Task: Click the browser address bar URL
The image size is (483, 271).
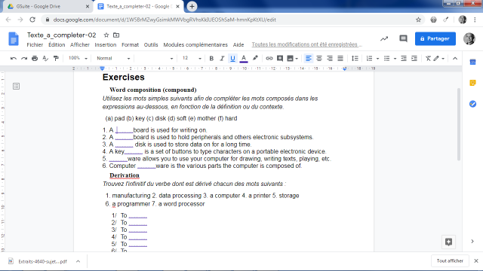Action: pyautogui.click(x=165, y=20)
